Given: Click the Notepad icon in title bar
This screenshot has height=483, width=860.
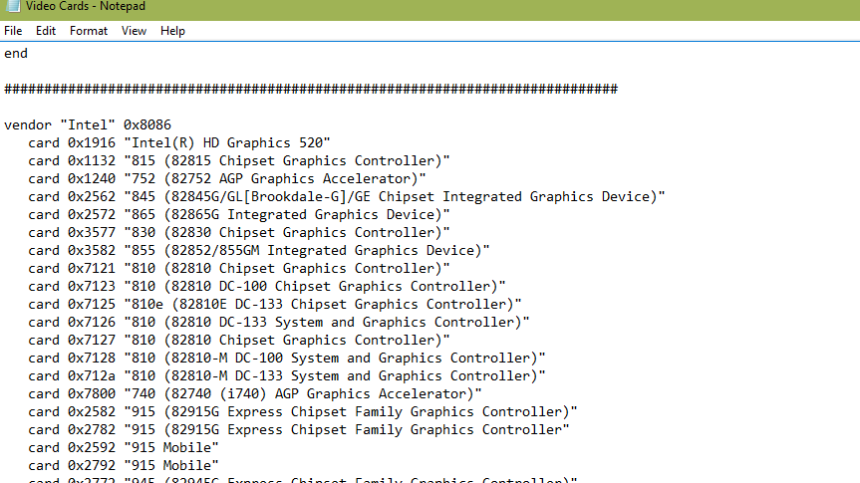Looking at the screenshot, I should 12,8.
